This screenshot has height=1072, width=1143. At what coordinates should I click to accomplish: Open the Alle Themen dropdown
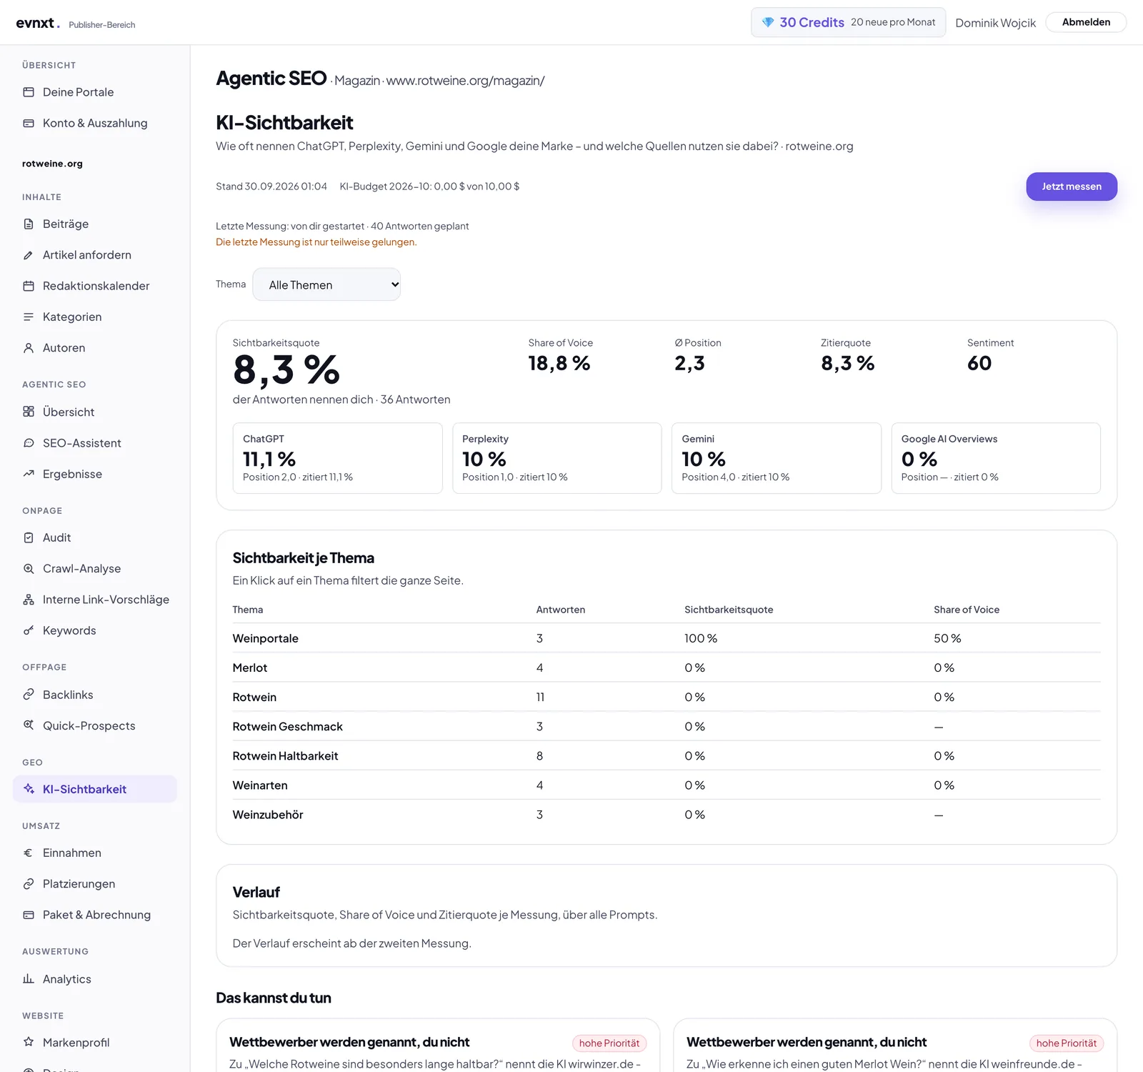(x=326, y=284)
